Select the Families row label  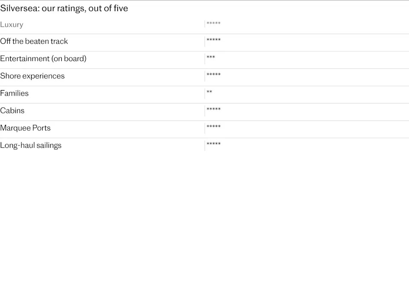pos(14,93)
